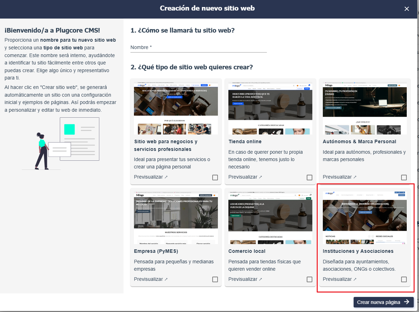Select the Tienda online checkbox

click(x=309, y=178)
